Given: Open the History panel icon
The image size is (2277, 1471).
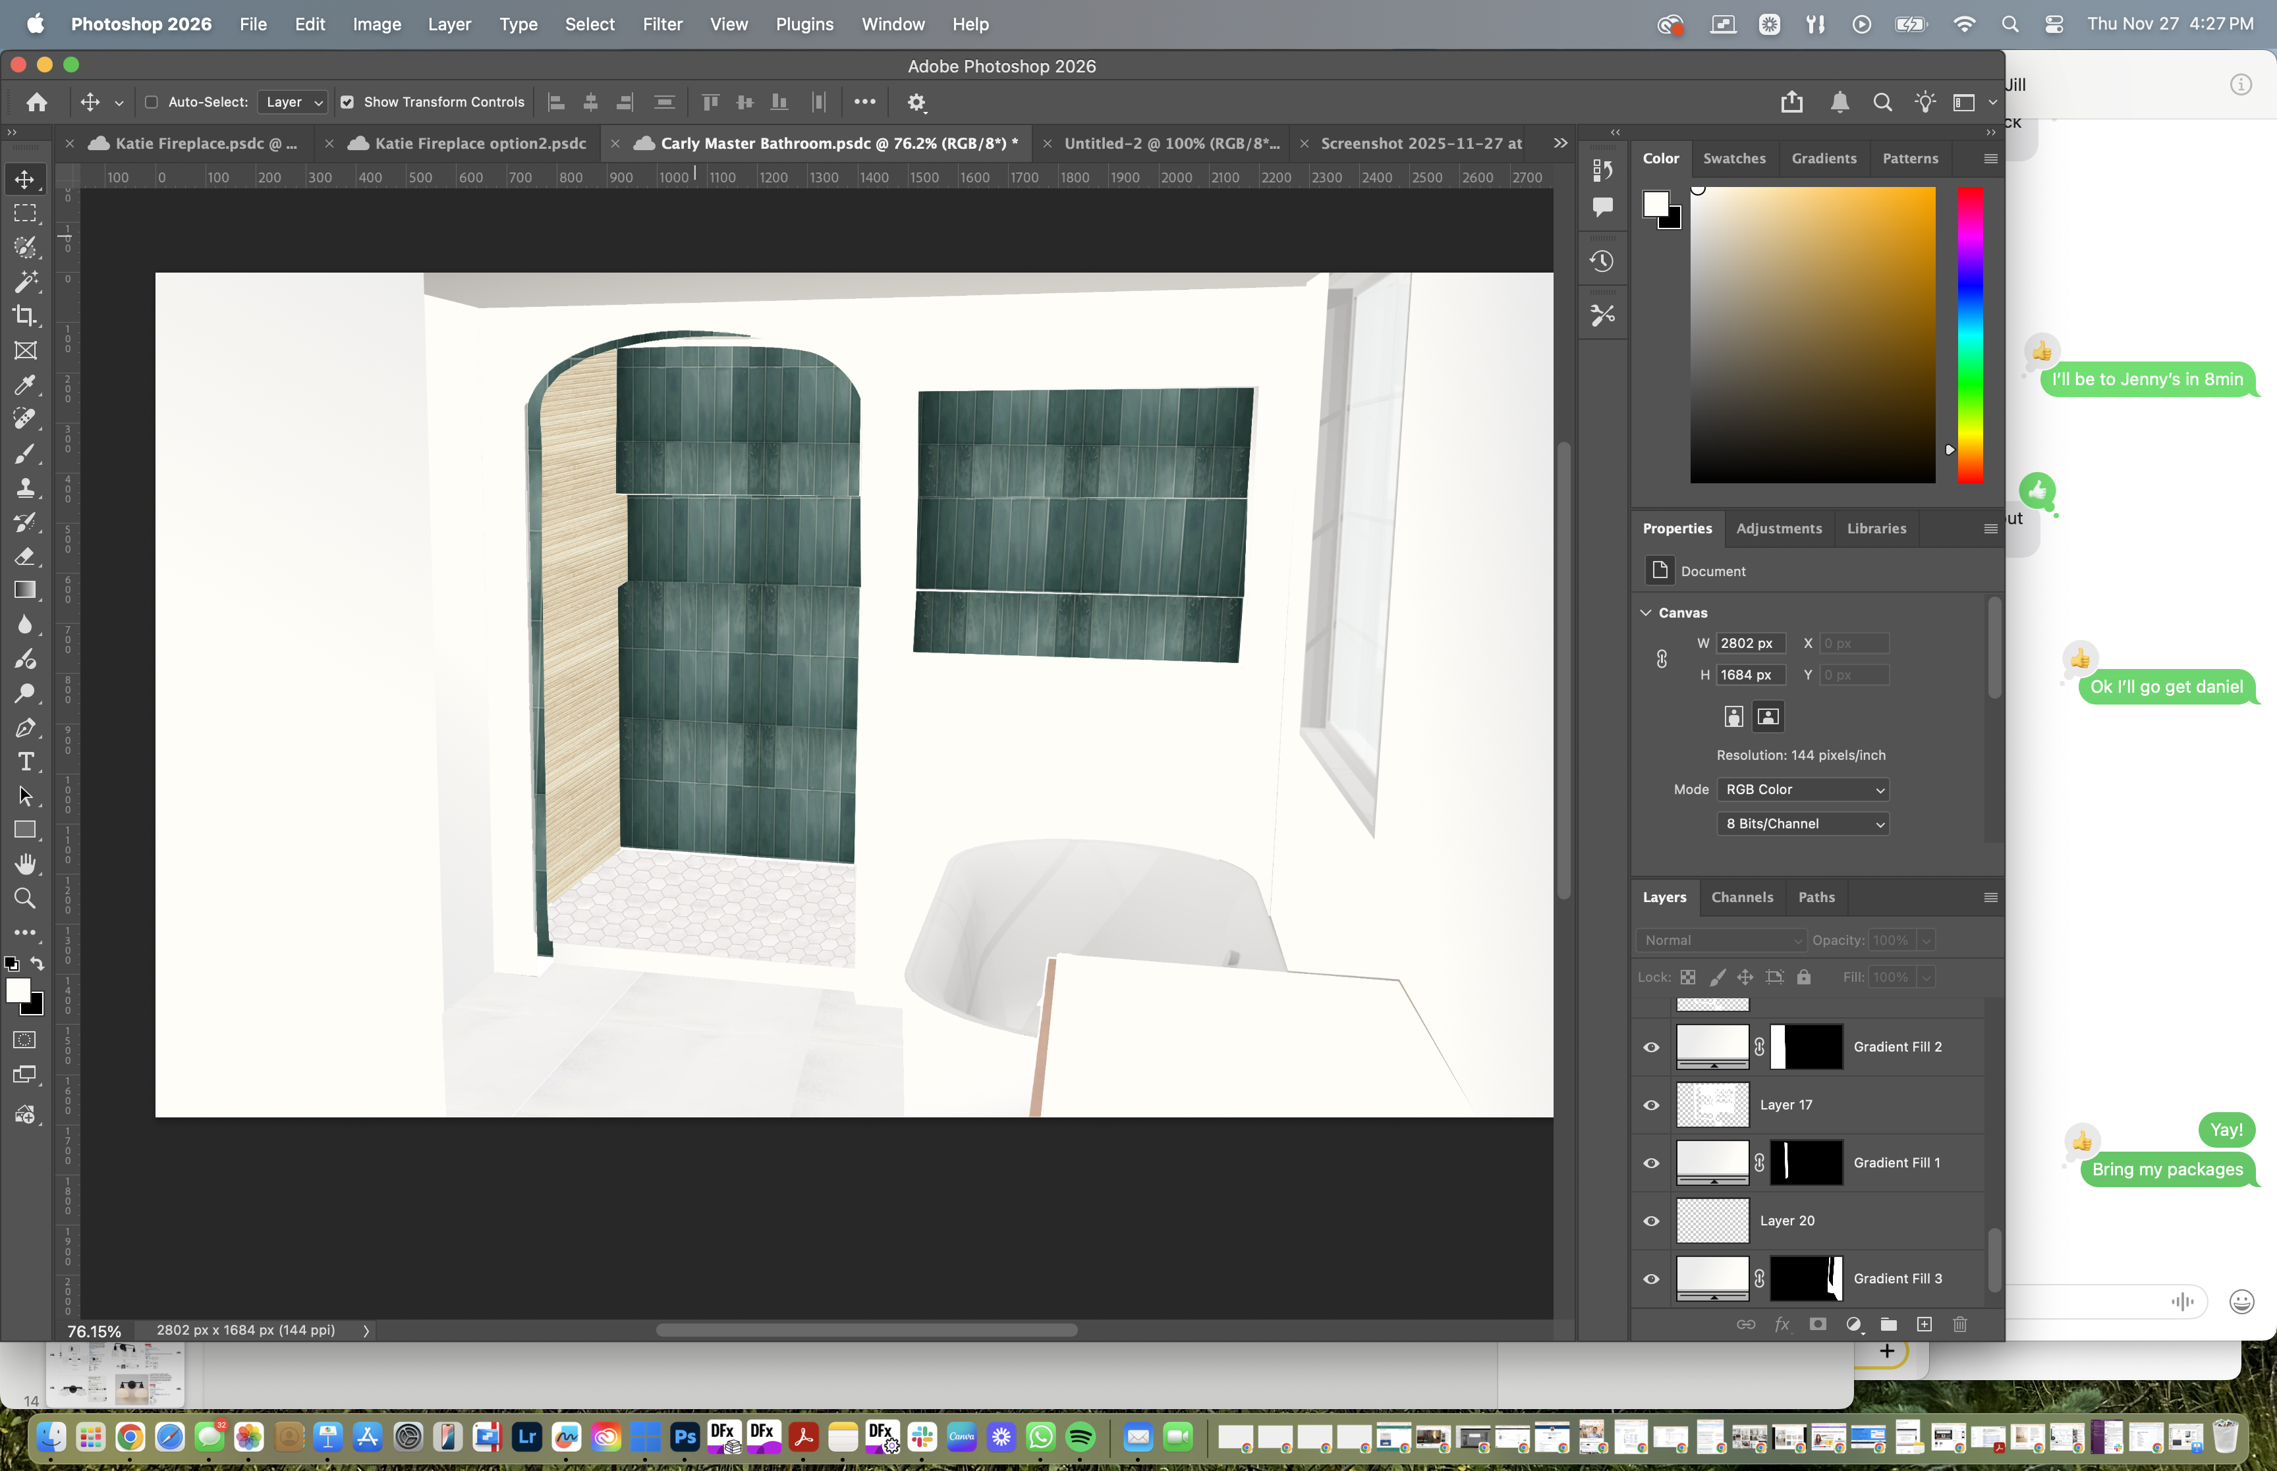Looking at the screenshot, I should [x=1602, y=261].
